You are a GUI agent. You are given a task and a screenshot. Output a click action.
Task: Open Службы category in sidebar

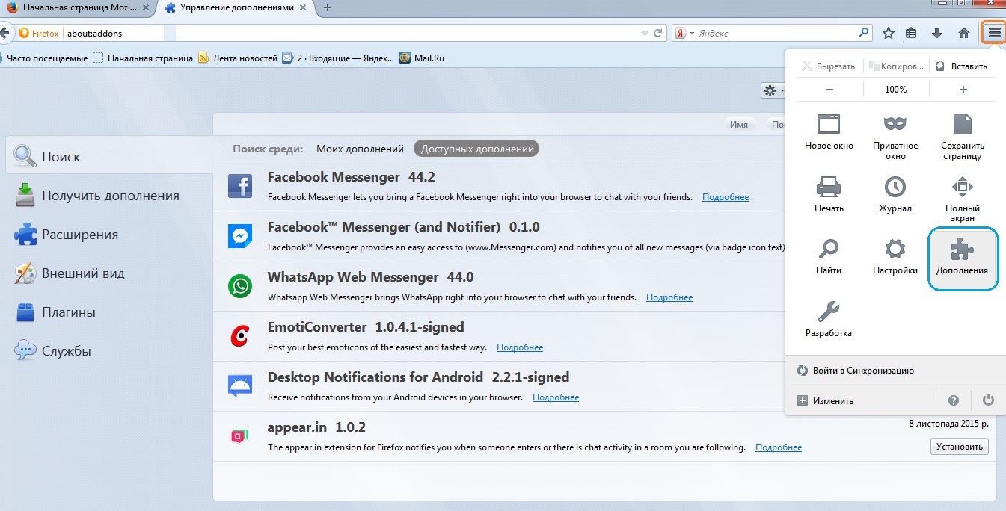(x=109, y=351)
